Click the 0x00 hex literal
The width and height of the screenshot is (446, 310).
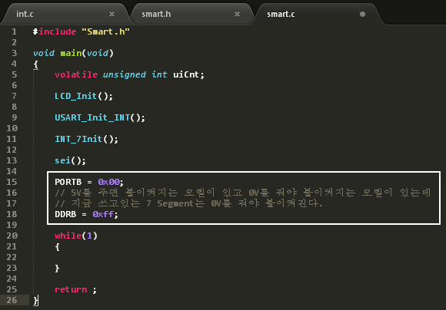coord(108,182)
